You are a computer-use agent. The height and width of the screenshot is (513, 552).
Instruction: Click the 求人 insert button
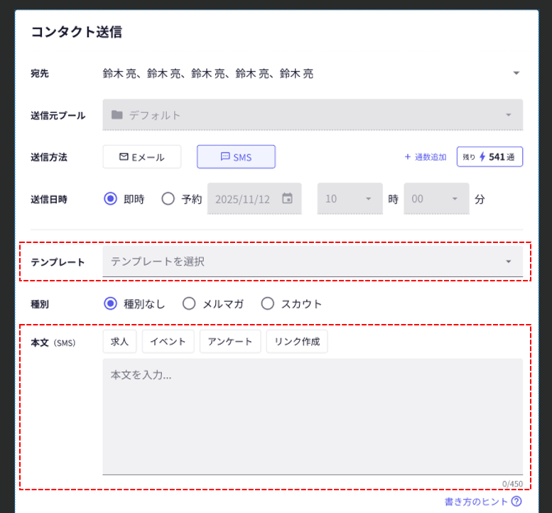pos(119,341)
